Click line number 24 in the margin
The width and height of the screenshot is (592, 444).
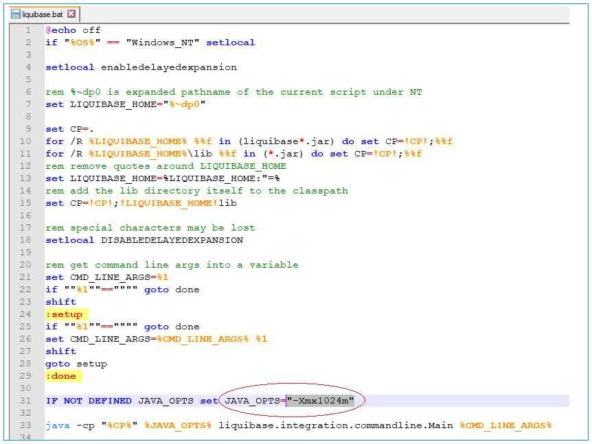(25, 314)
